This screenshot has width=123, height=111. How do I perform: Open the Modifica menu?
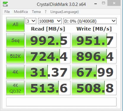coord(21,12)
